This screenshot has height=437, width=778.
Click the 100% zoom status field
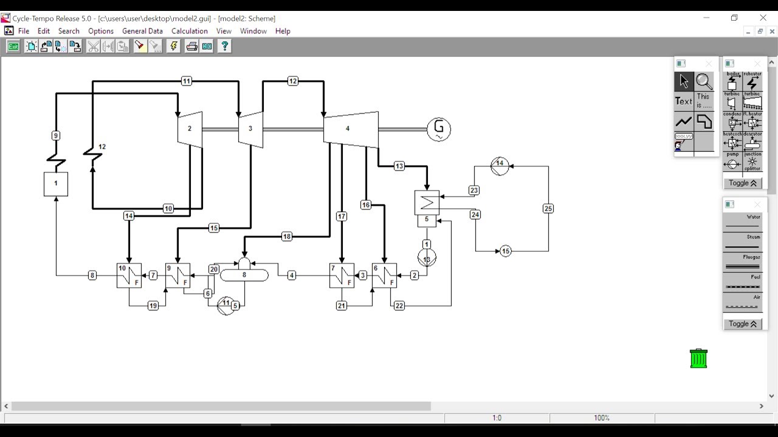(602, 418)
